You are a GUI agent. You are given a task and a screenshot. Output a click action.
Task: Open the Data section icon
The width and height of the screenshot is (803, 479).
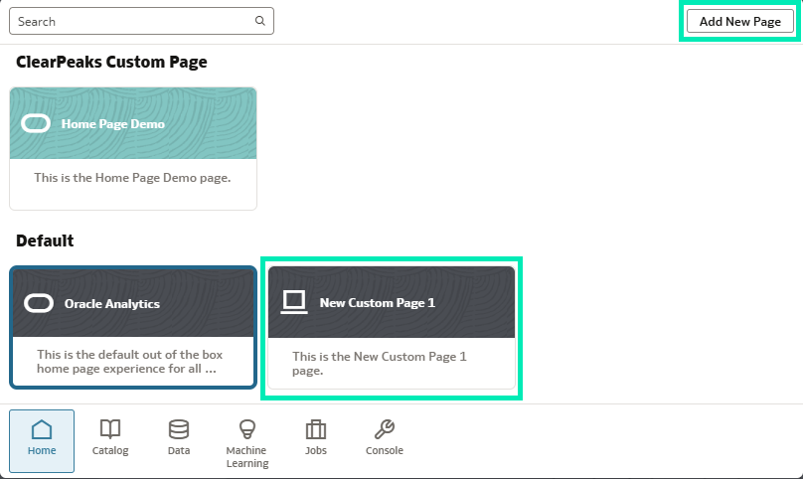pos(179,438)
